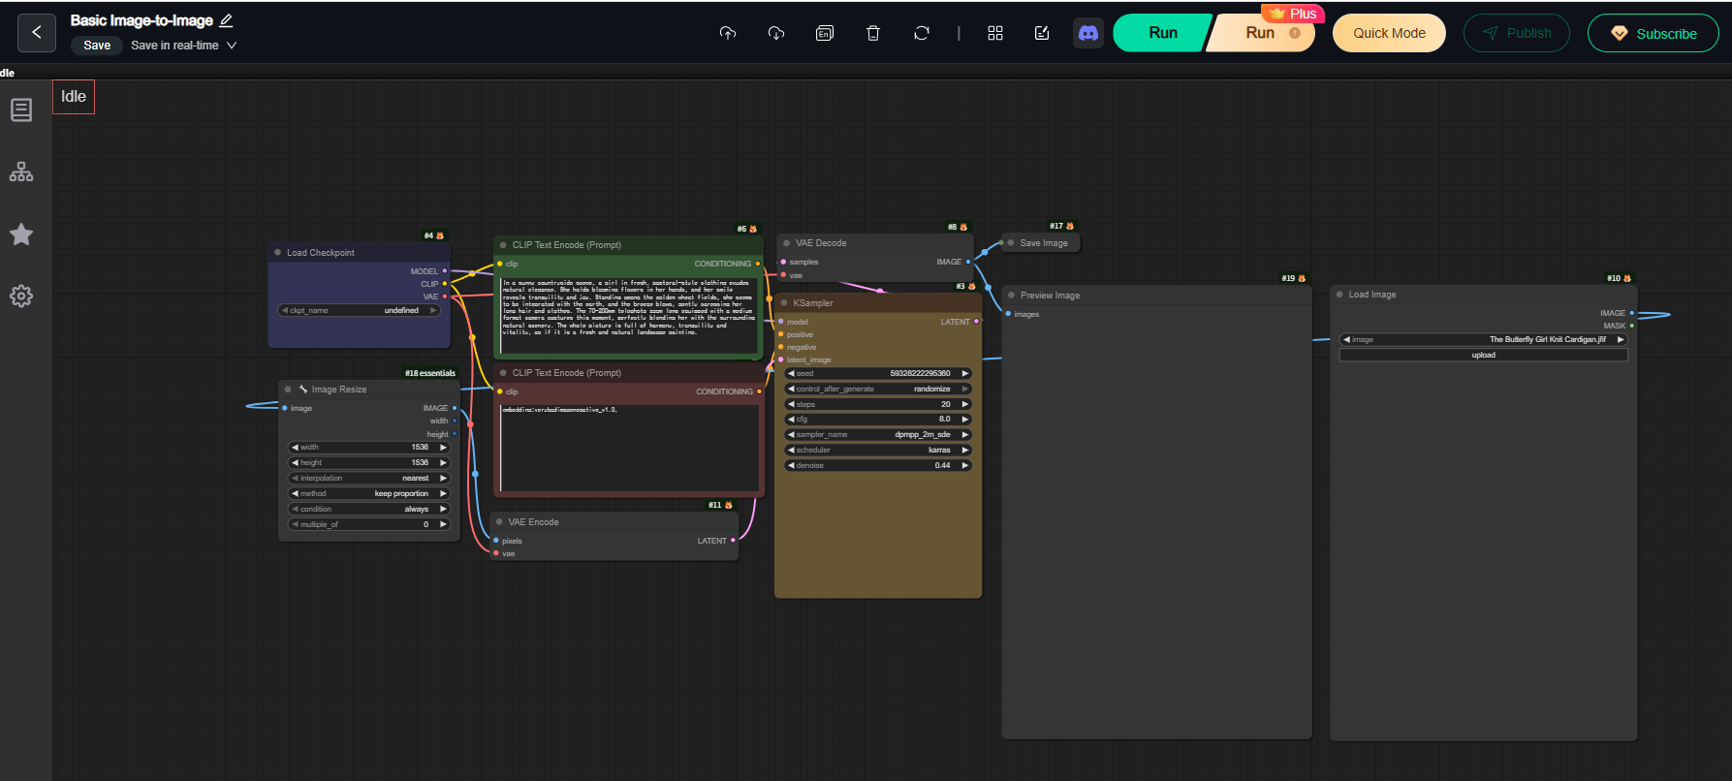The width and height of the screenshot is (1732, 781).
Task: Expand the Save in real-time chevron
Action: tap(232, 46)
